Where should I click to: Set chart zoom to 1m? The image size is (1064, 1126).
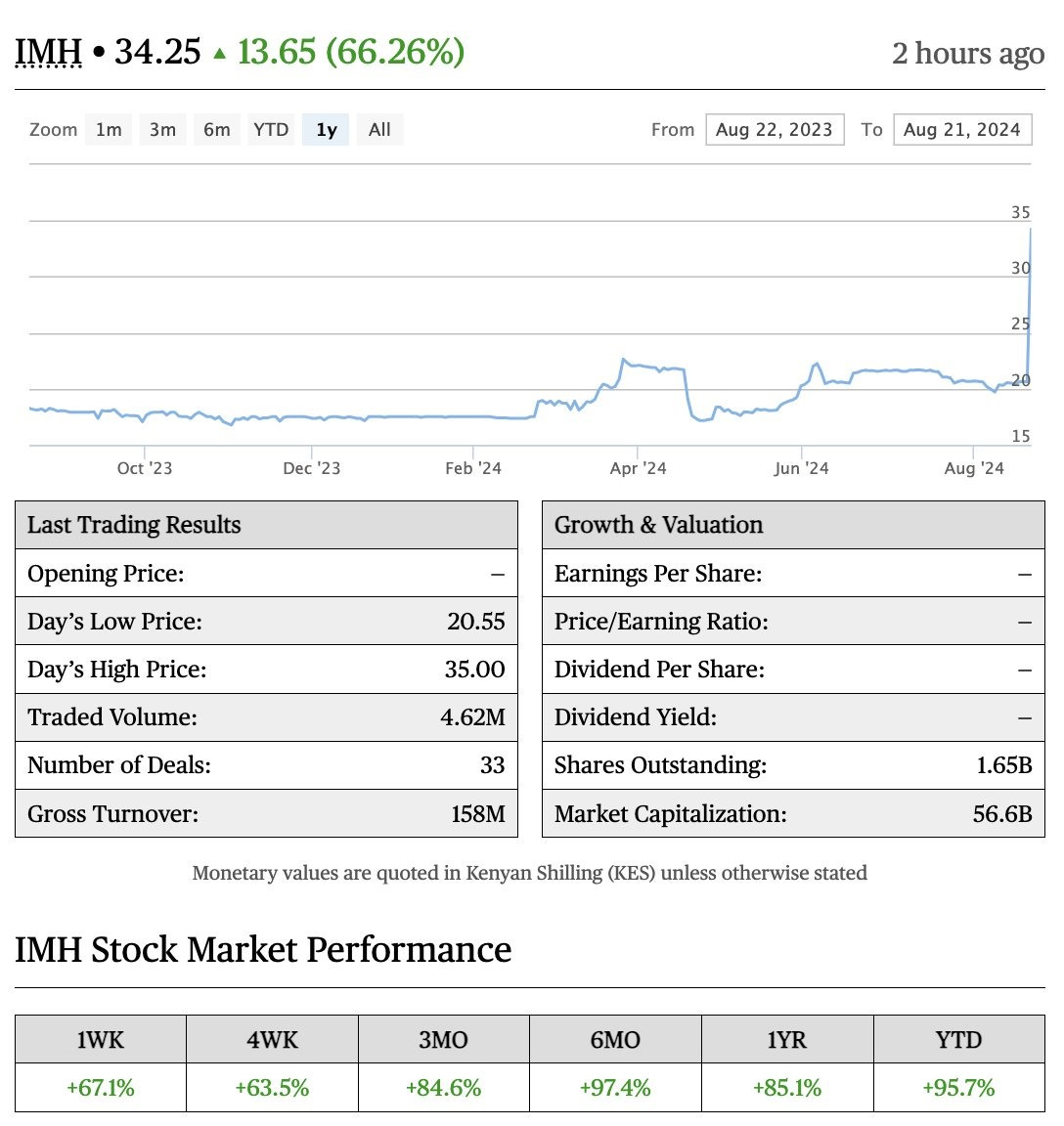tap(109, 130)
